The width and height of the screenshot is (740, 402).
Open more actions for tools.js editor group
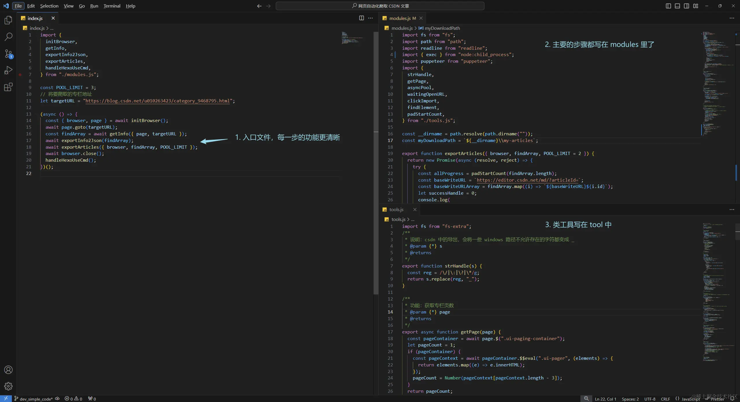click(732, 209)
